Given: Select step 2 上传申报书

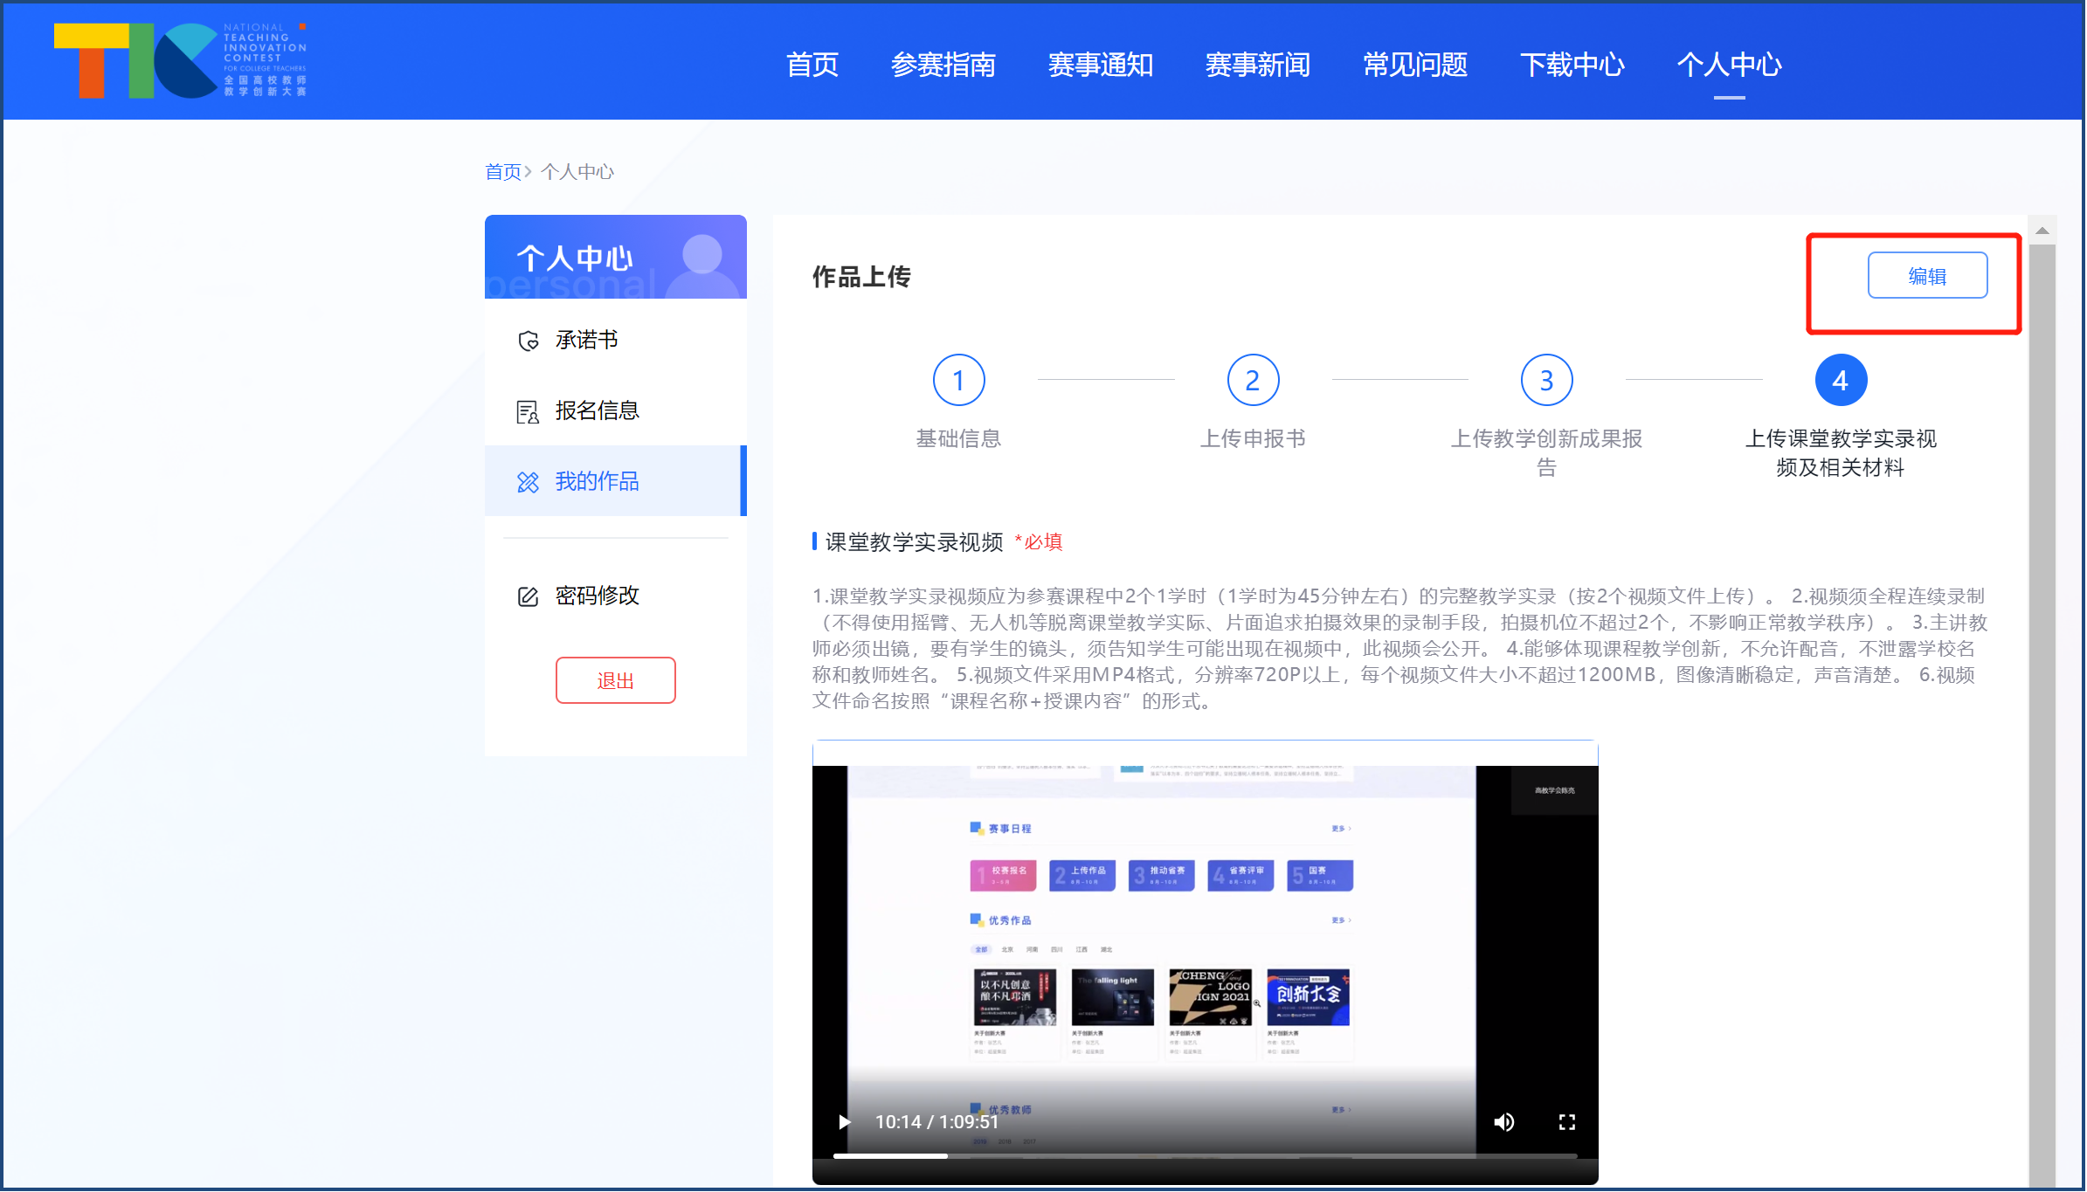Looking at the screenshot, I should pos(1253,380).
